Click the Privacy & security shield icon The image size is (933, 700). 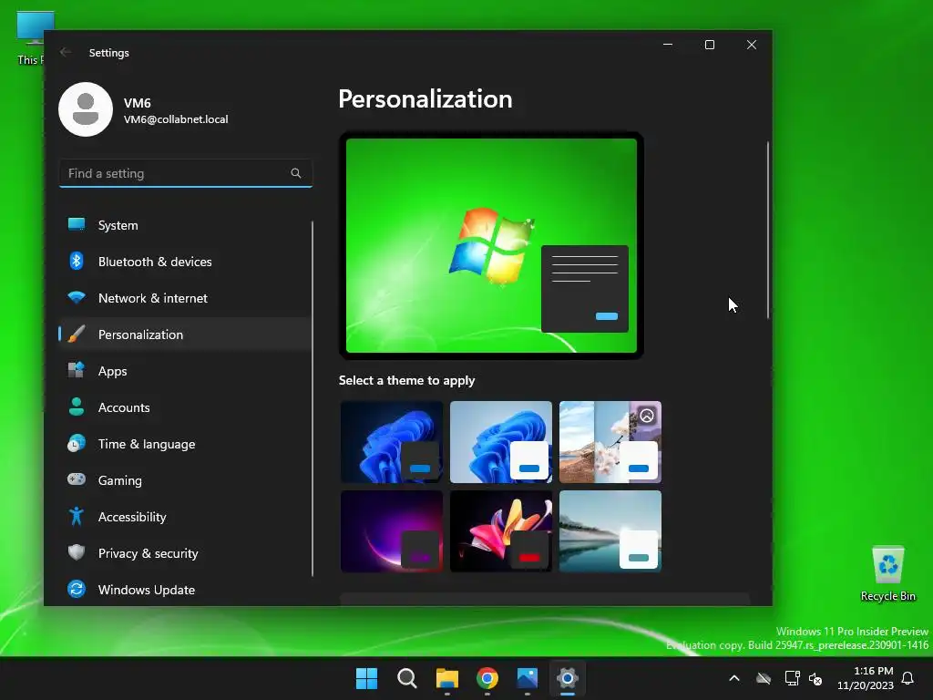pyautogui.click(x=77, y=552)
